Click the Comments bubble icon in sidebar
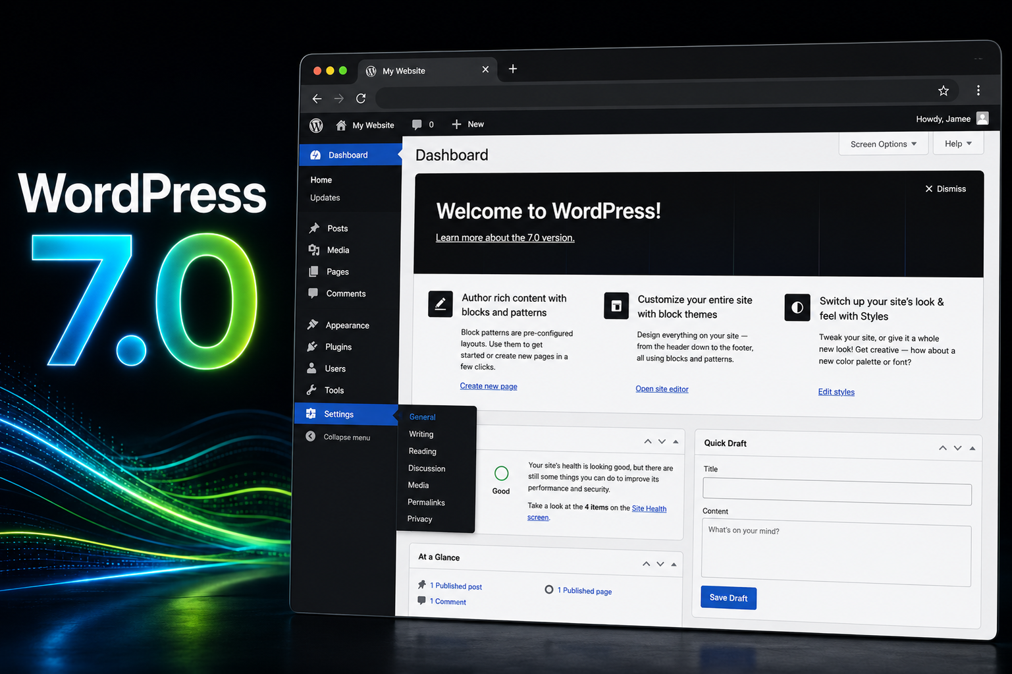 pyautogui.click(x=313, y=293)
